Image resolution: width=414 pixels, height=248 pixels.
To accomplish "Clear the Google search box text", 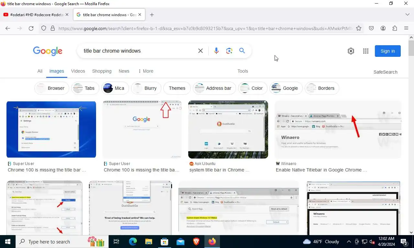I will pos(201,51).
